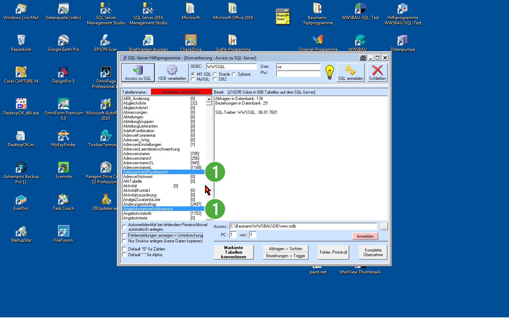Screen dimensions: 509x318
Task: Open Datenquelle (odbc) desktop shortcut
Action: [64, 11]
